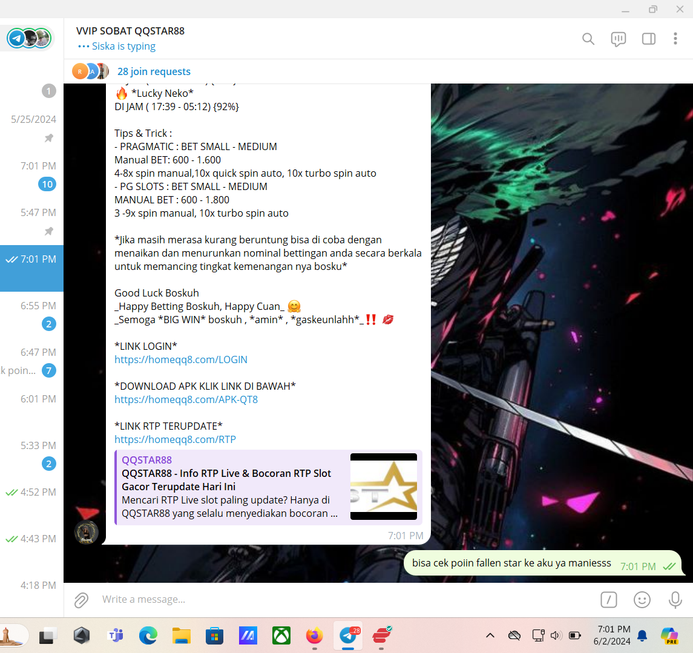Click join request avatars group
693x653 pixels.
[90, 71]
